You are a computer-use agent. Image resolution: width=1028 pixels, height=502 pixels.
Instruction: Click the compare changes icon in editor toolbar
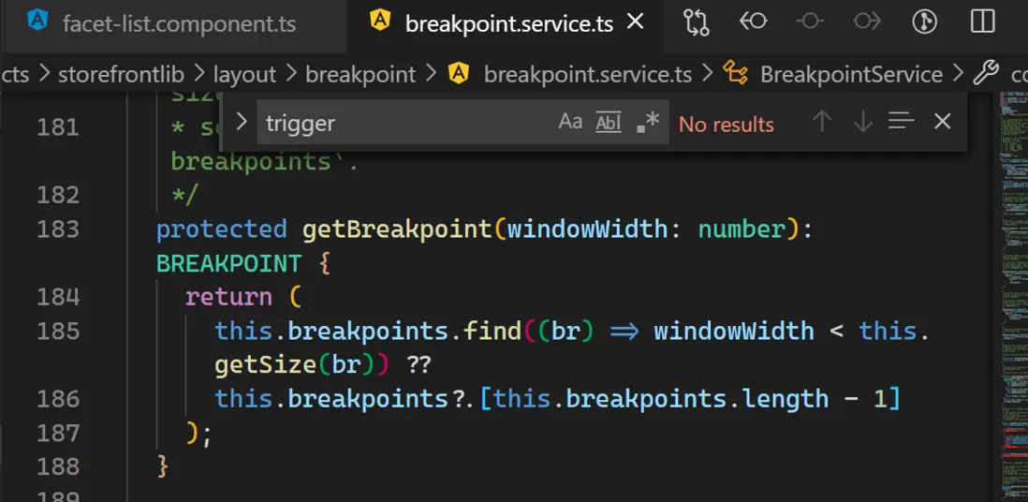[x=697, y=22]
